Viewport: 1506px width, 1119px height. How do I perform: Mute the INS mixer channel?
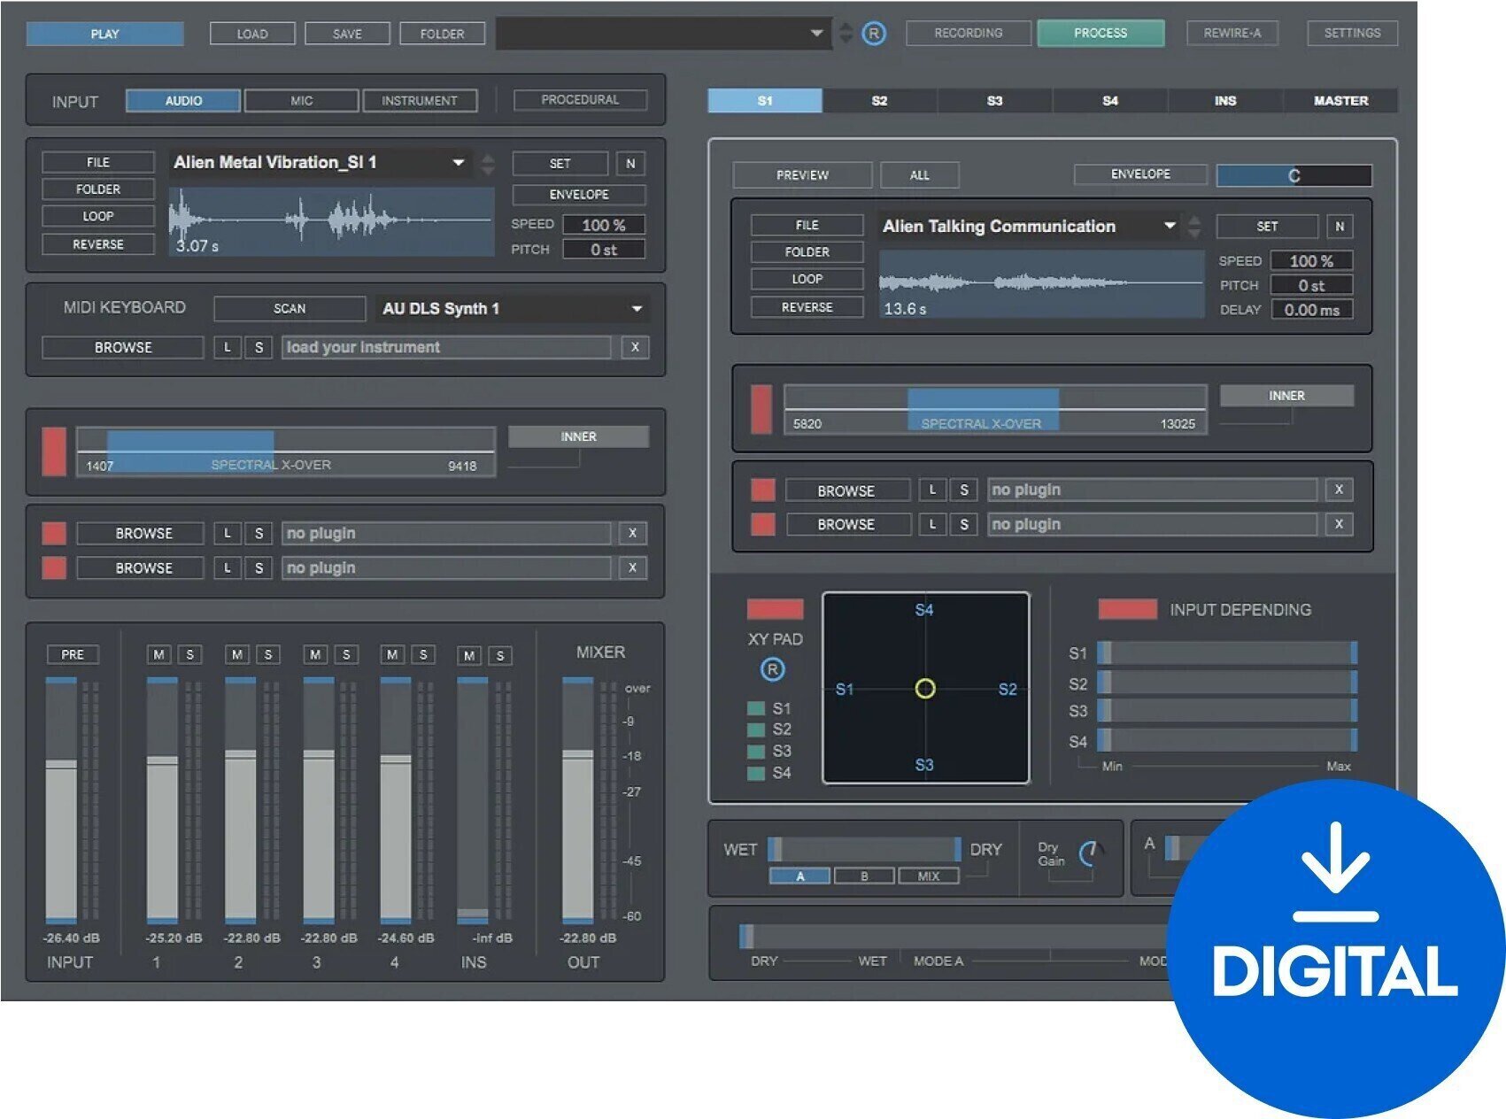(469, 655)
